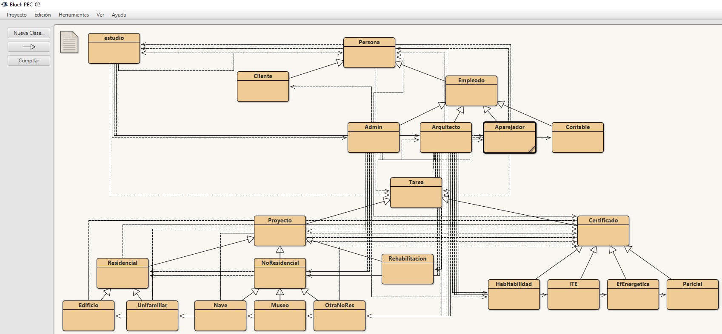The image size is (722, 334).
Task: Open the project README document icon
Action: click(69, 42)
